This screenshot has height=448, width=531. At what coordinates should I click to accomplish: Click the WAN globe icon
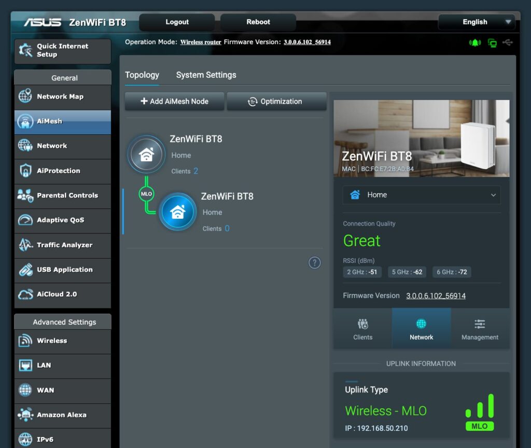pyautogui.click(x=25, y=390)
